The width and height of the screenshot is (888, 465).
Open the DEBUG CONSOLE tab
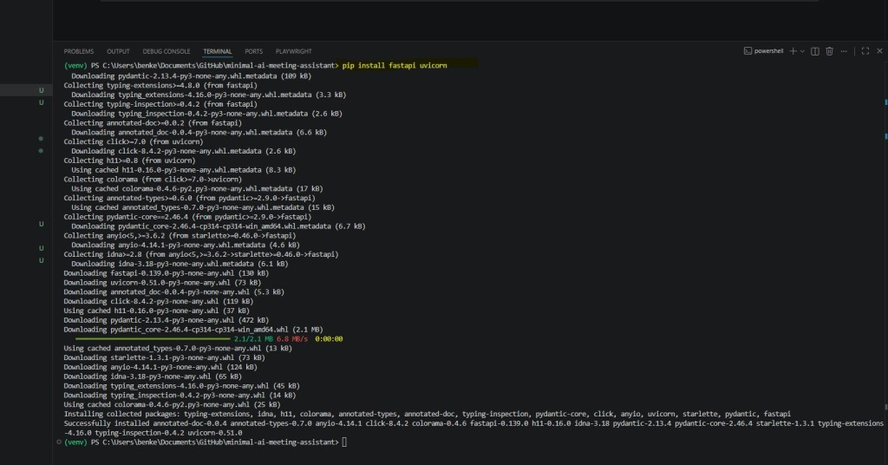point(166,51)
